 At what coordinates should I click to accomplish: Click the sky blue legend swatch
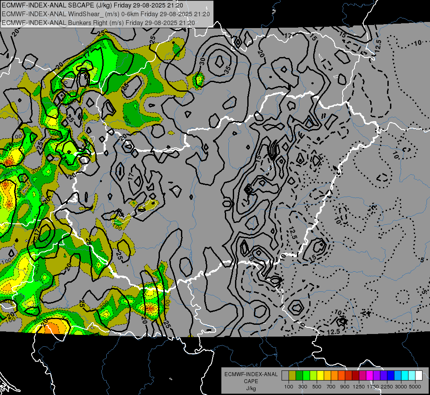pos(397,376)
